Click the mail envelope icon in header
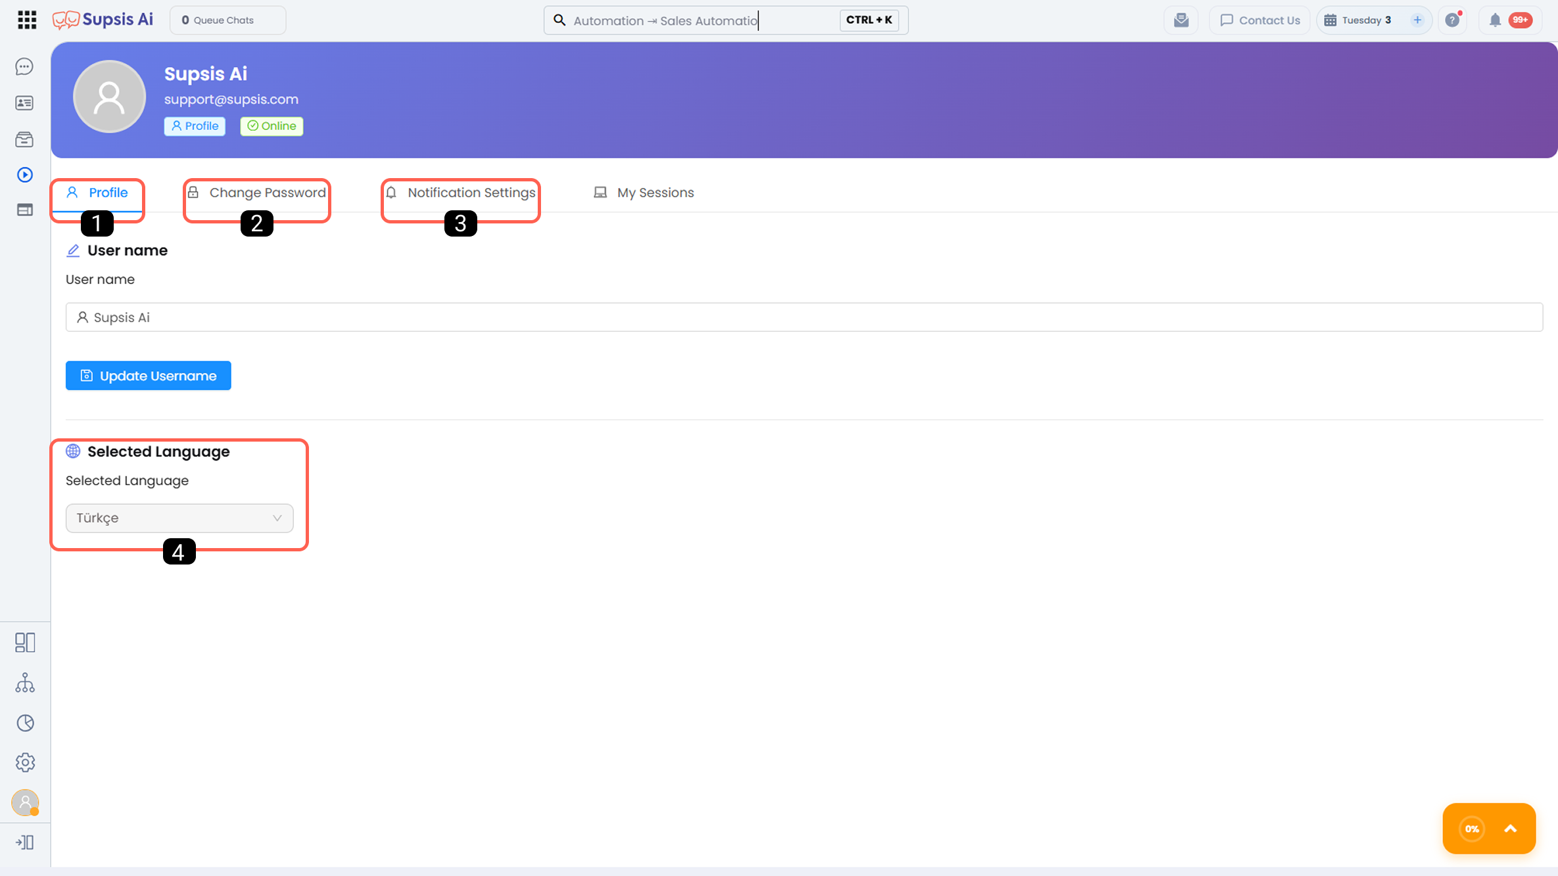The height and width of the screenshot is (876, 1558). pos(1181,20)
